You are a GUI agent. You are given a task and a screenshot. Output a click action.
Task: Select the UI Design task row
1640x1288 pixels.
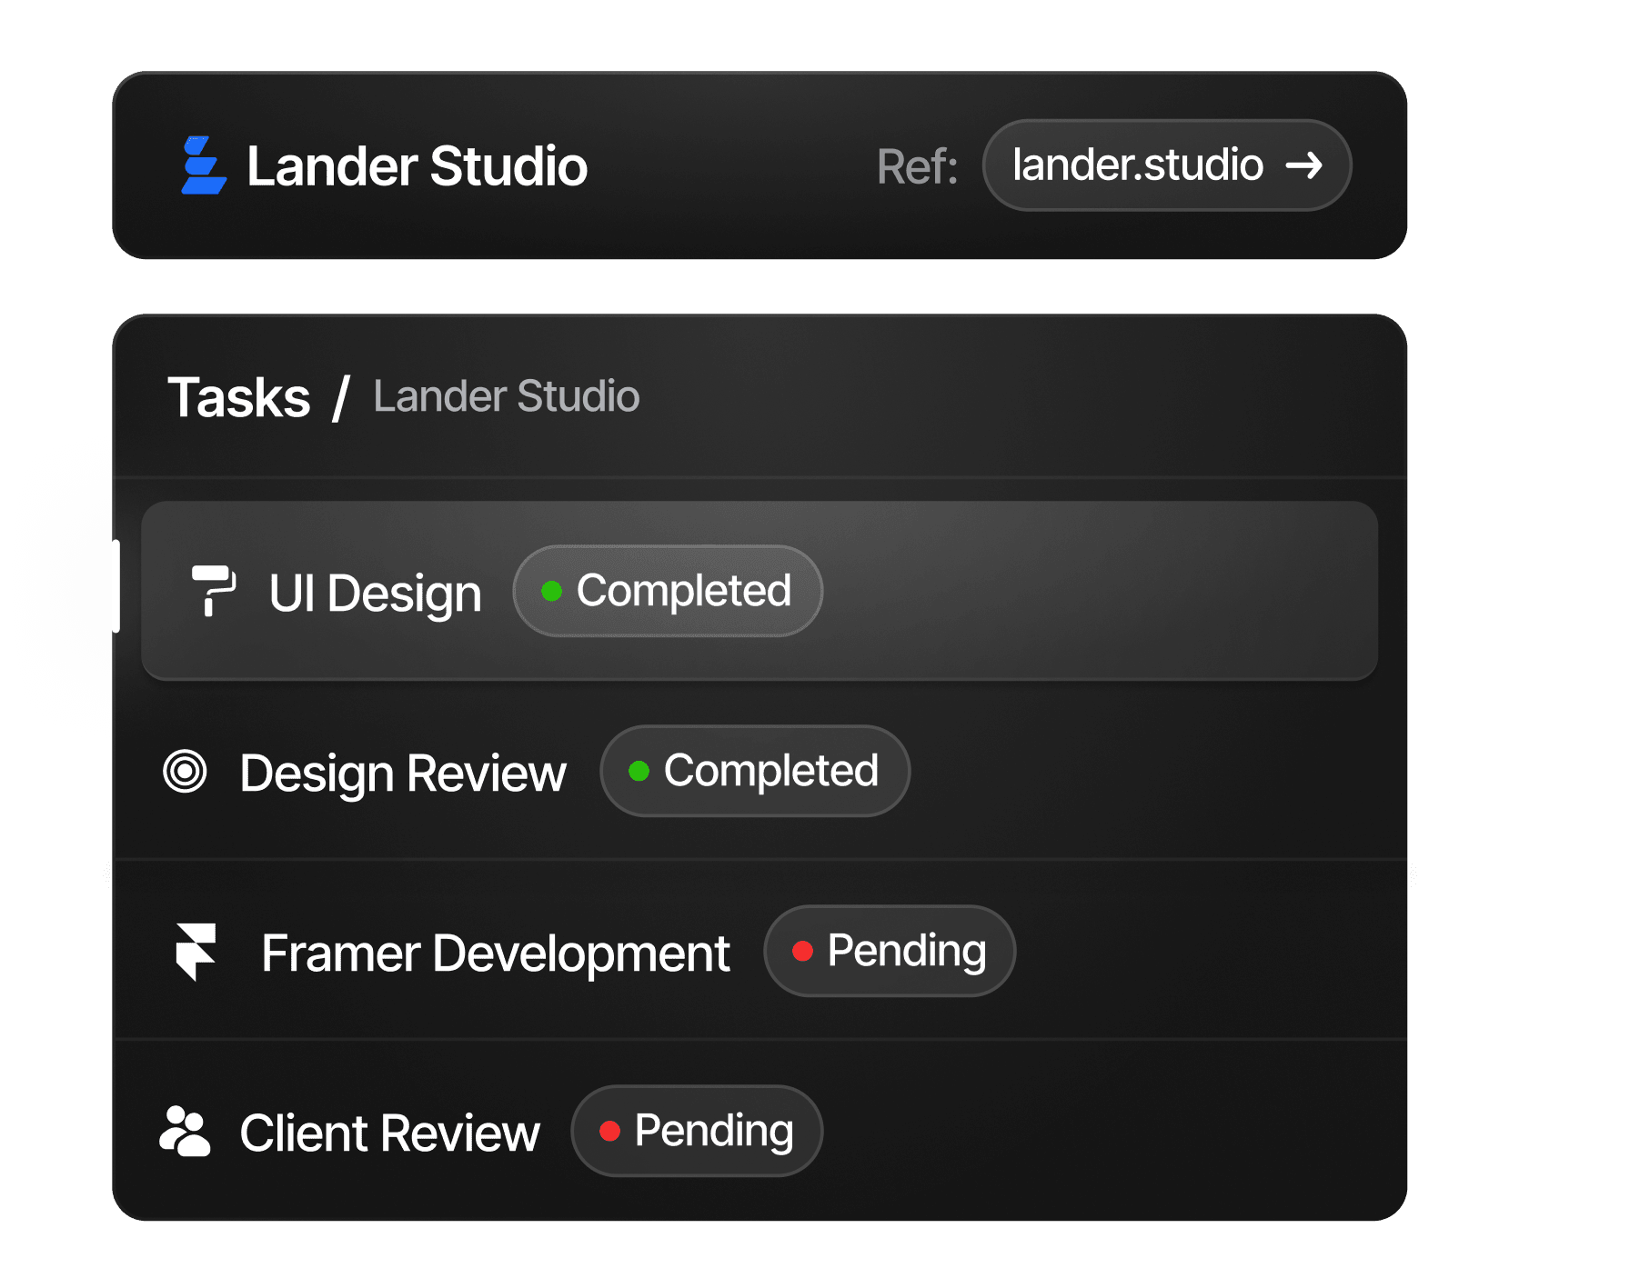point(1092,591)
